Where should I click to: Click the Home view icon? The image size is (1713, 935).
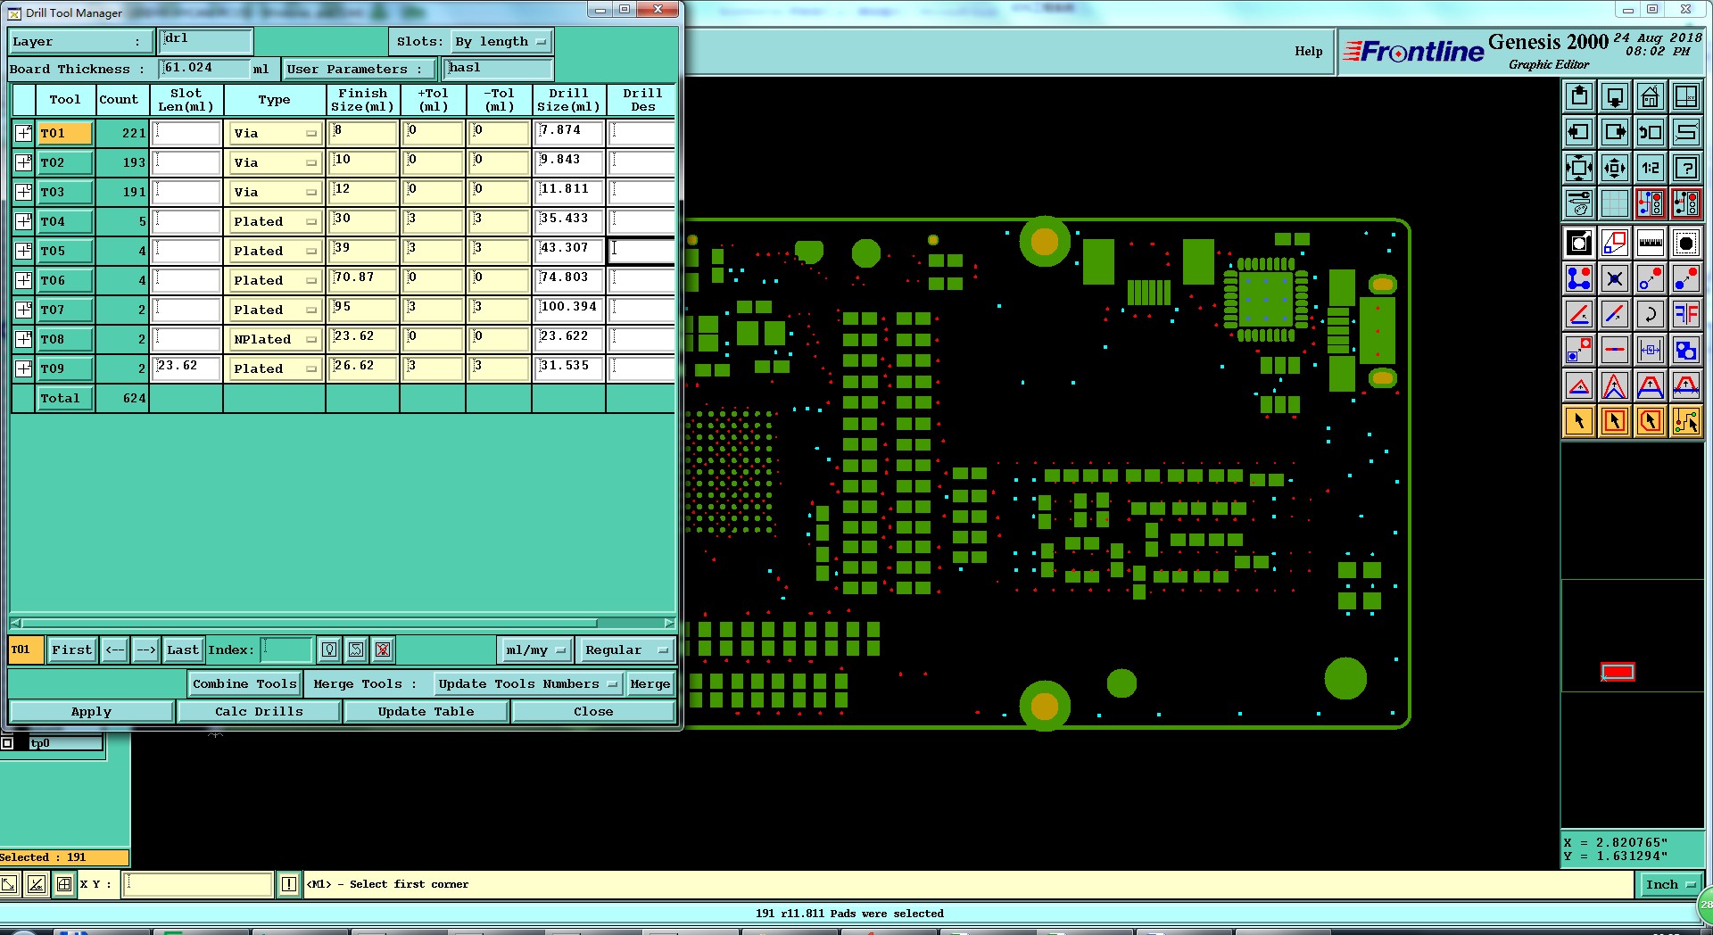1650,96
